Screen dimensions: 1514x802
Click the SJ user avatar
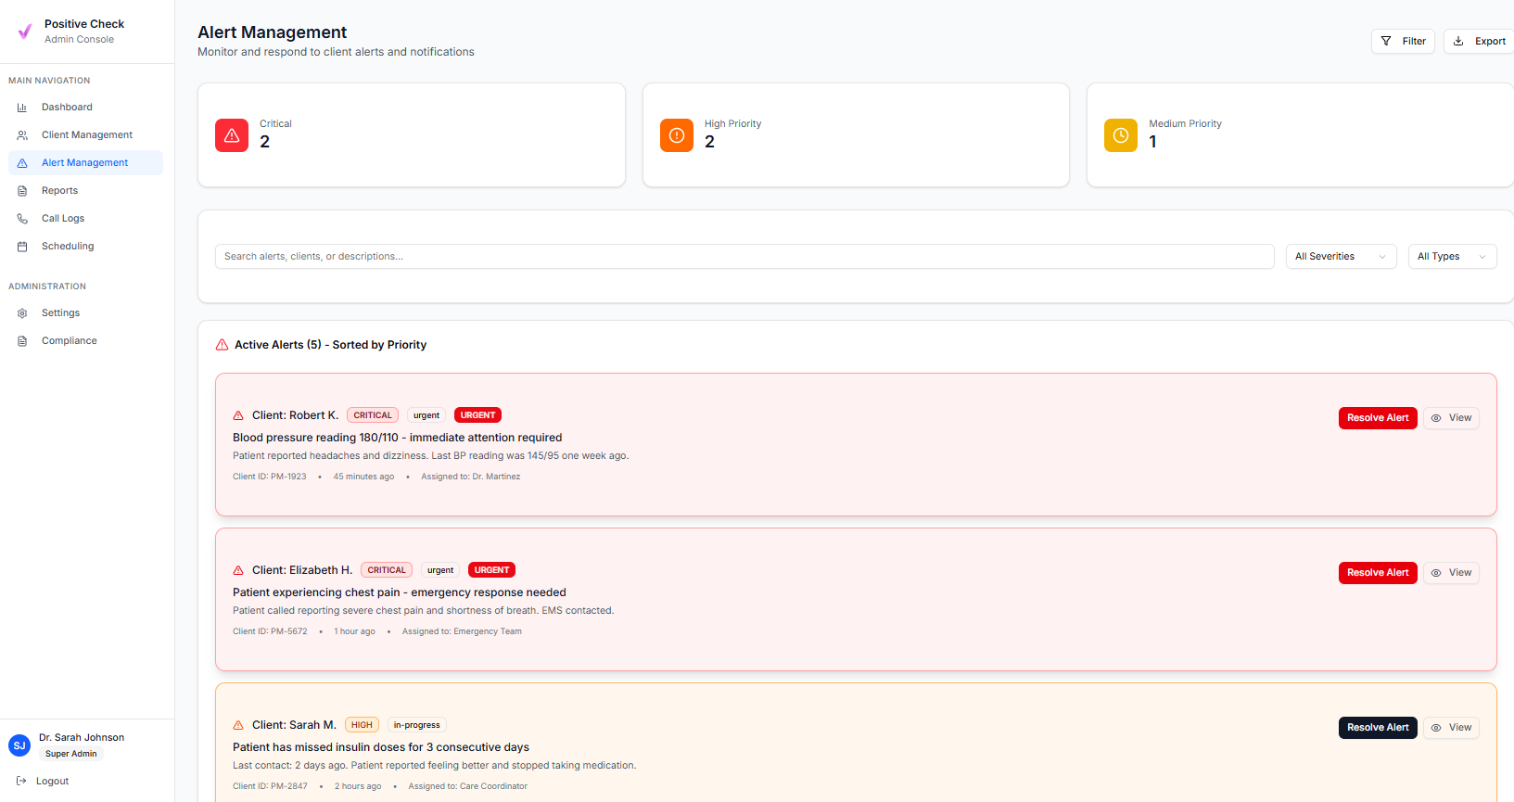19,745
